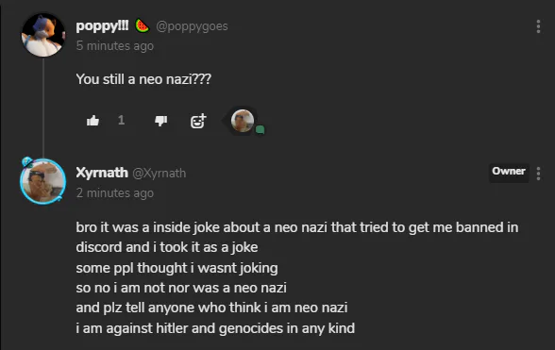Open three-dot menu on poppy's comment
Viewport: 555px width, 350px height.
coord(538,26)
